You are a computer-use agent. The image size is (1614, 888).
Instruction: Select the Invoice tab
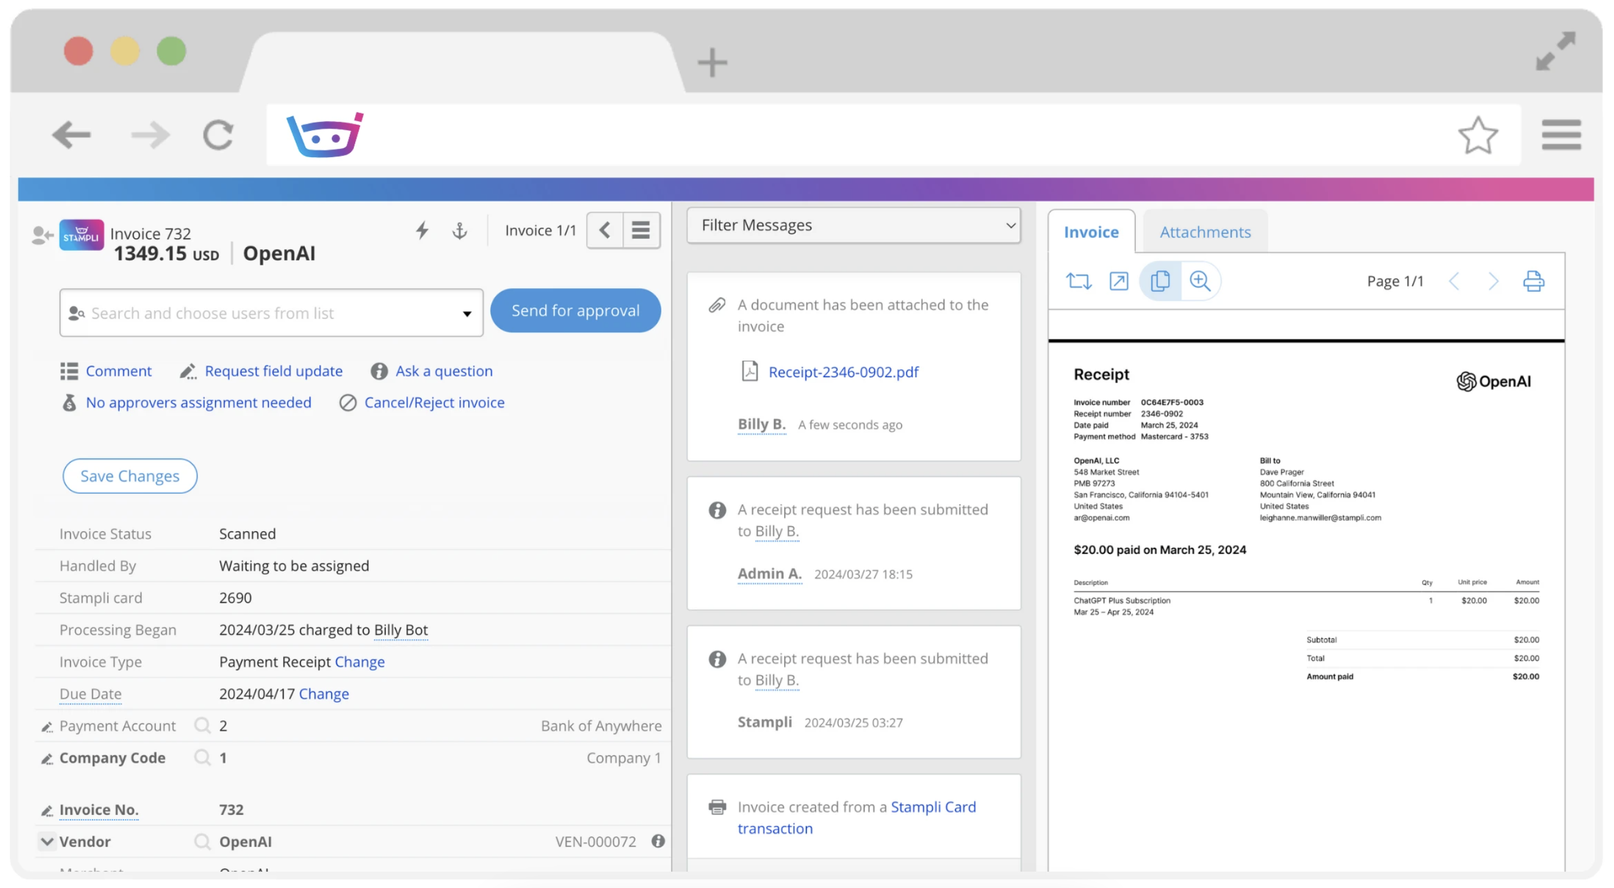click(1091, 232)
